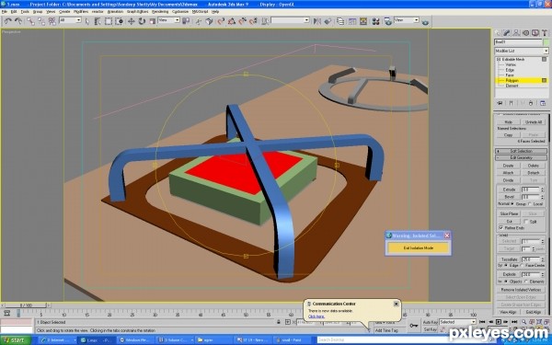Select the Select and Move tool
The width and height of the screenshot is (552, 345).
point(131,21)
